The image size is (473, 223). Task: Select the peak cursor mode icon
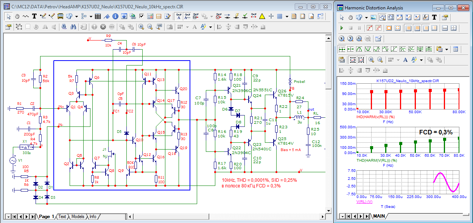[x=359, y=49]
